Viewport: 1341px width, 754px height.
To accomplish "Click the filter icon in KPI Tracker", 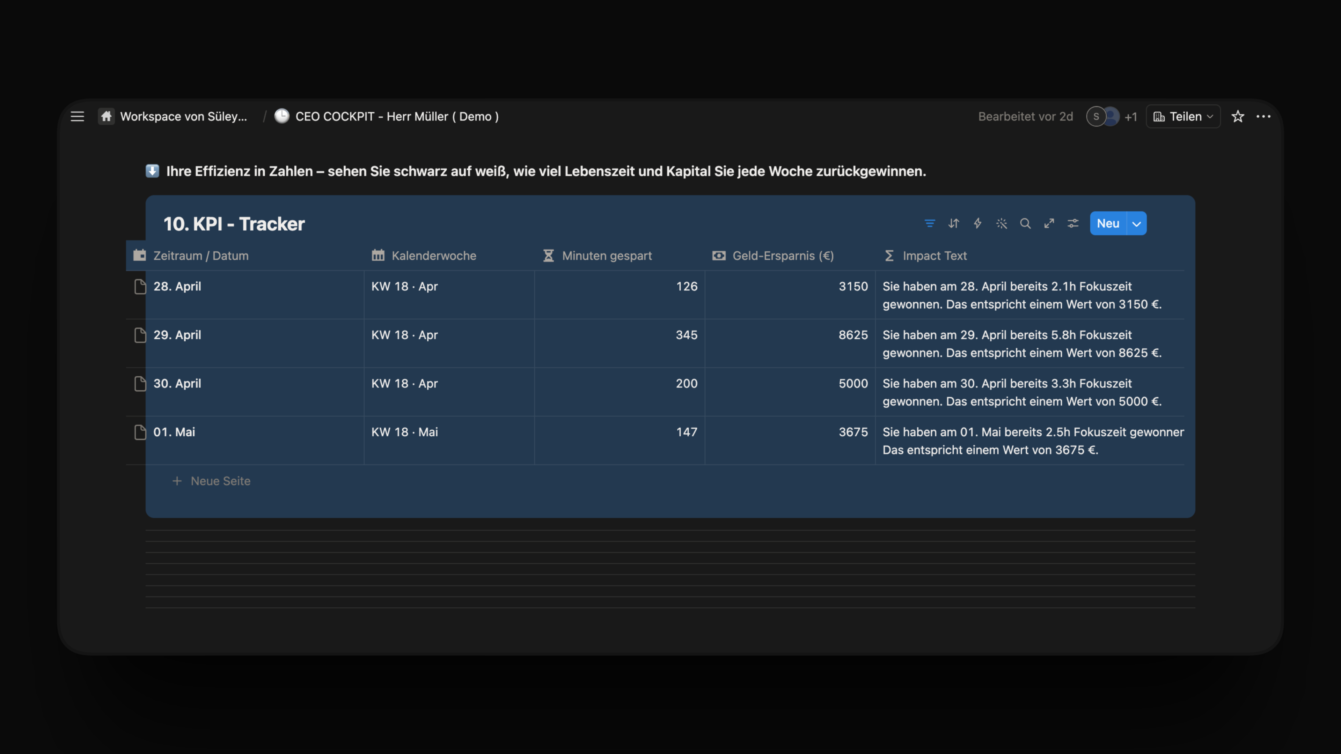I will coord(930,224).
